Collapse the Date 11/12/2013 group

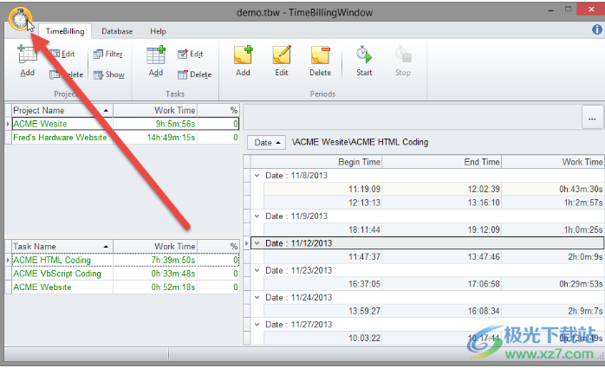[257, 243]
